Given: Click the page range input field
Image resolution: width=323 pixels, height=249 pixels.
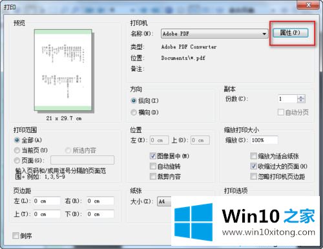Looking at the screenshot, I should (x=82, y=160).
